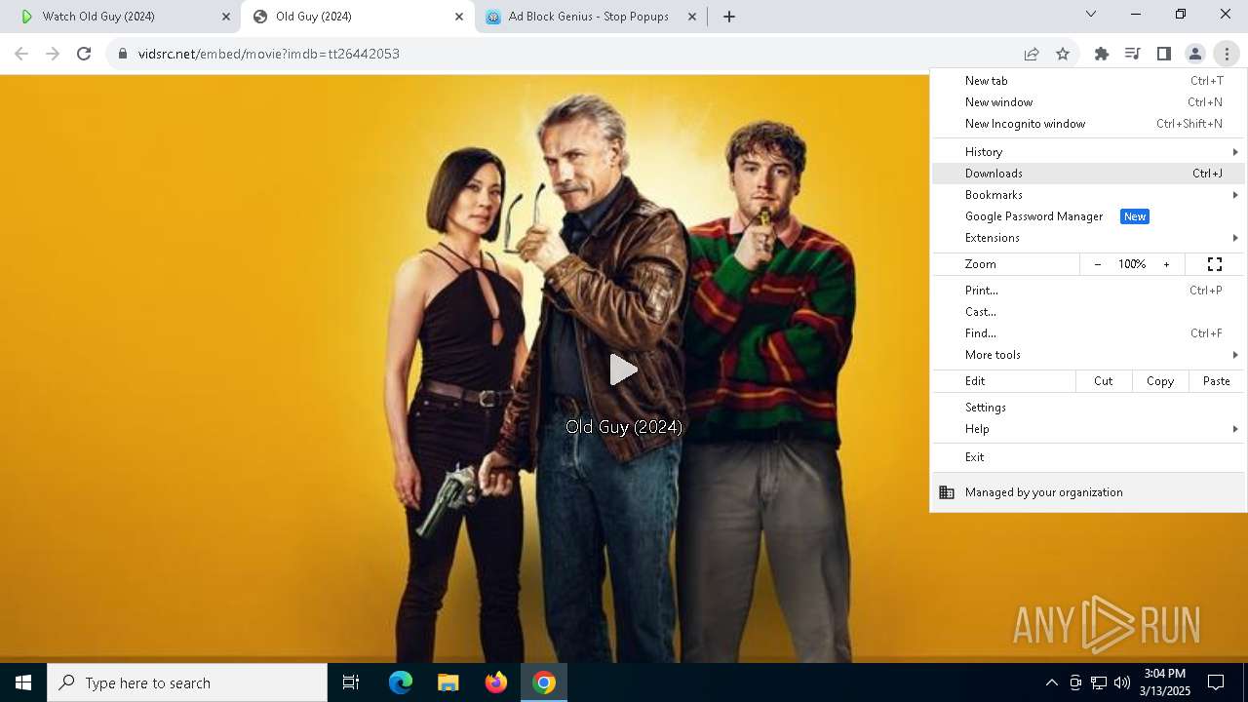Switch to Ad Block Genius tab
The image size is (1248, 702).
(591, 17)
